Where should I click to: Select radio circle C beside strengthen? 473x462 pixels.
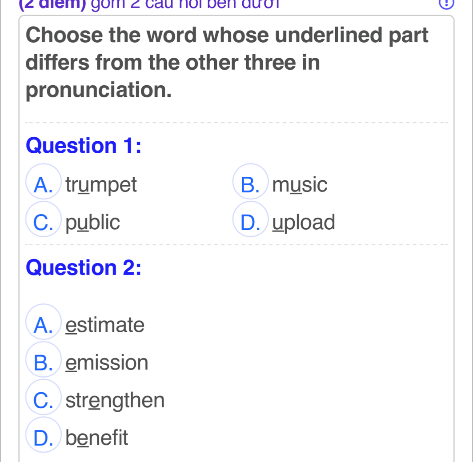(43, 400)
